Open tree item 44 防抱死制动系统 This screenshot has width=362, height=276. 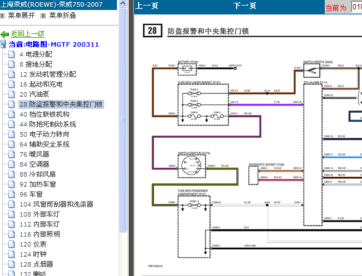[x=48, y=124]
